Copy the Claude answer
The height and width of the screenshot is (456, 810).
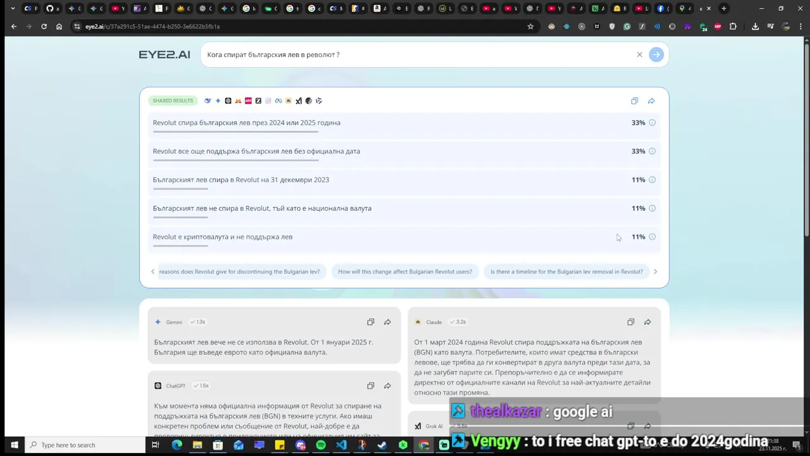(630, 322)
